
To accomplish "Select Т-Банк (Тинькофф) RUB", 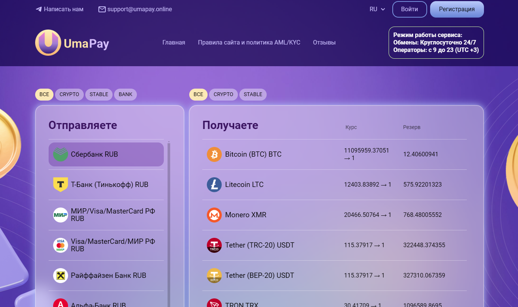I will click(x=106, y=185).
